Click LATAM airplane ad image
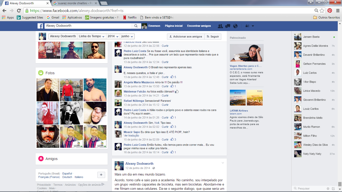Viewport: 342px width, 192px height. [238, 97]
